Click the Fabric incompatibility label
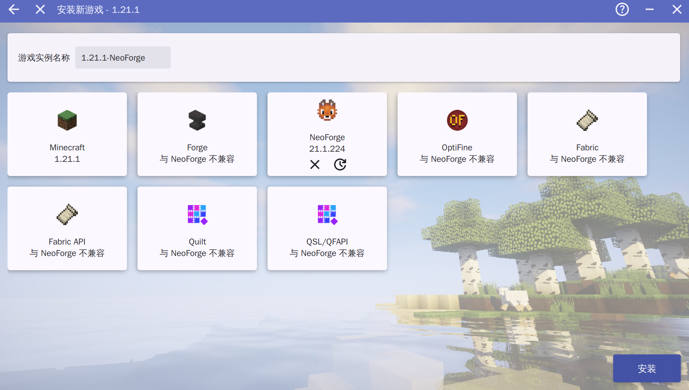The image size is (689, 390). coord(587,159)
